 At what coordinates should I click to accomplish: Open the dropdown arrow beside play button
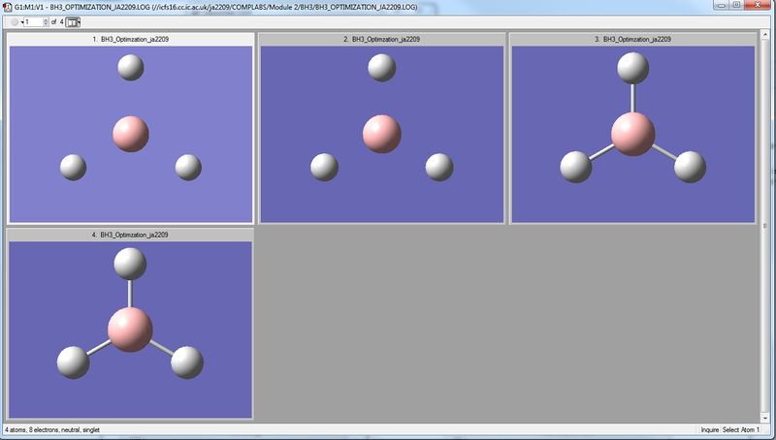coord(21,22)
